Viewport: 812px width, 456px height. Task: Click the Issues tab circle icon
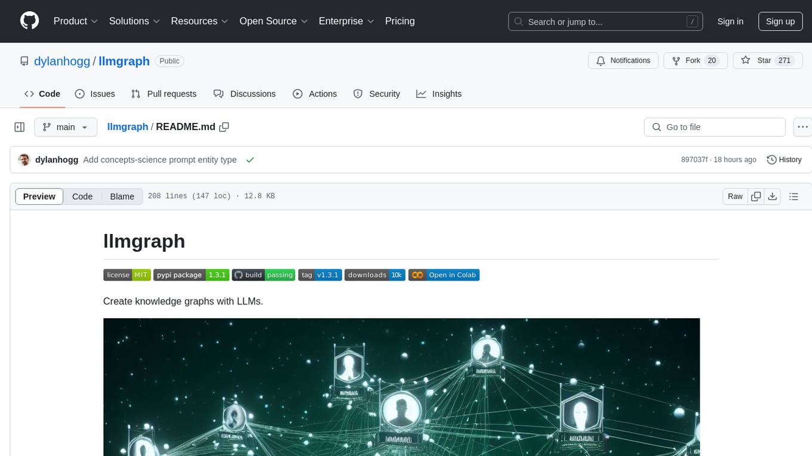pos(80,94)
